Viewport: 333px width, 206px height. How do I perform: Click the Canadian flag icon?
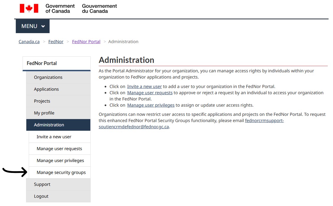29,9
